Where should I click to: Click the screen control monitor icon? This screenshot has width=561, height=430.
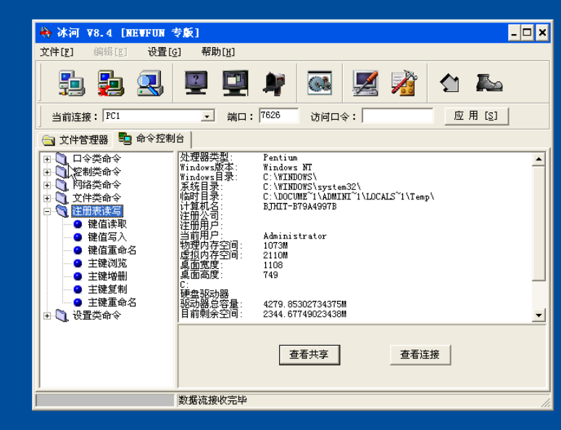tap(235, 83)
